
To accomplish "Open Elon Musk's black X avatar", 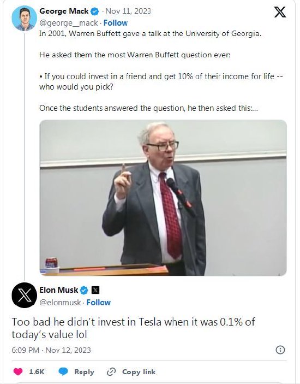I will (24, 295).
